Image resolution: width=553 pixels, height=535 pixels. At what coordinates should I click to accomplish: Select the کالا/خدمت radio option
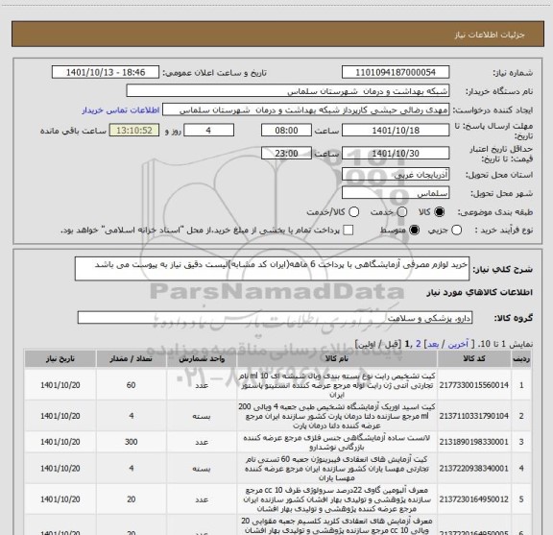point(353,212)
